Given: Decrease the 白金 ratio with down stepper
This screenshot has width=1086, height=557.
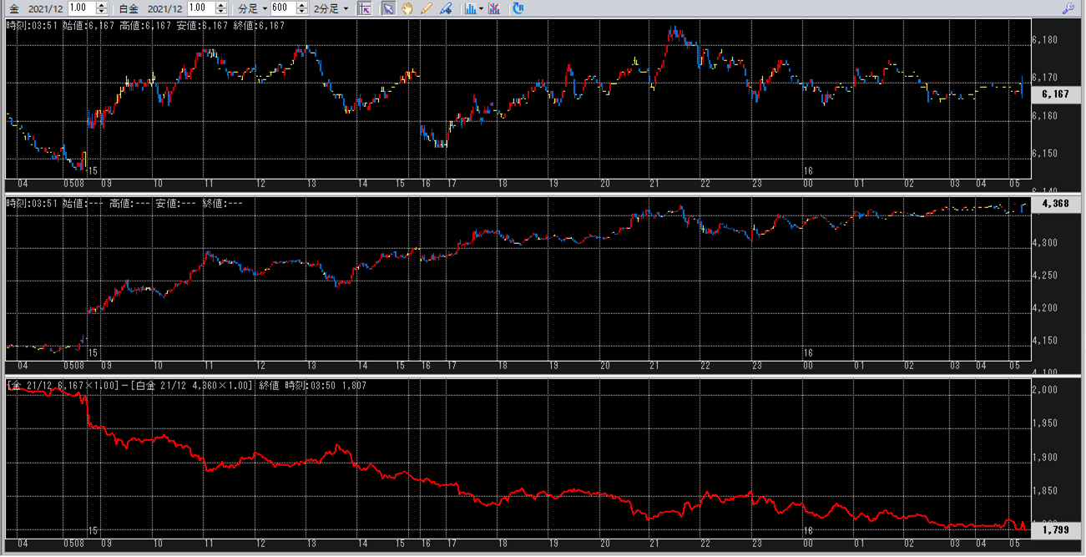Looking at the screenshot, I should pyautogui.click(x=220, y=12).
